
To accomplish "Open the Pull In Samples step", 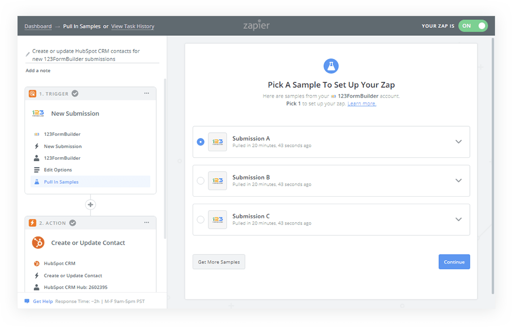I will coord(90,182).
